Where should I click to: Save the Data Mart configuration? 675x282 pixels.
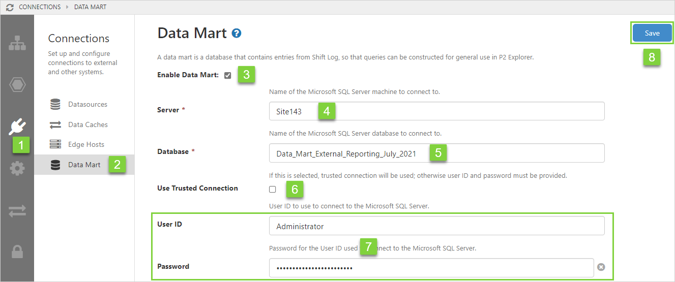click(652, 33)
